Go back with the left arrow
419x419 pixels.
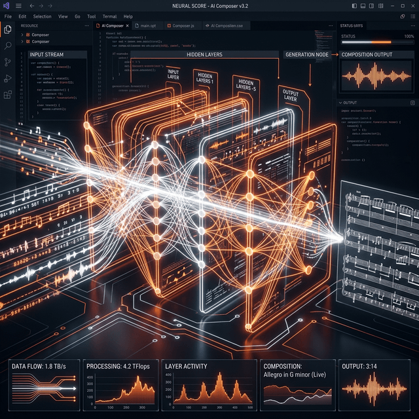[32, 6]
